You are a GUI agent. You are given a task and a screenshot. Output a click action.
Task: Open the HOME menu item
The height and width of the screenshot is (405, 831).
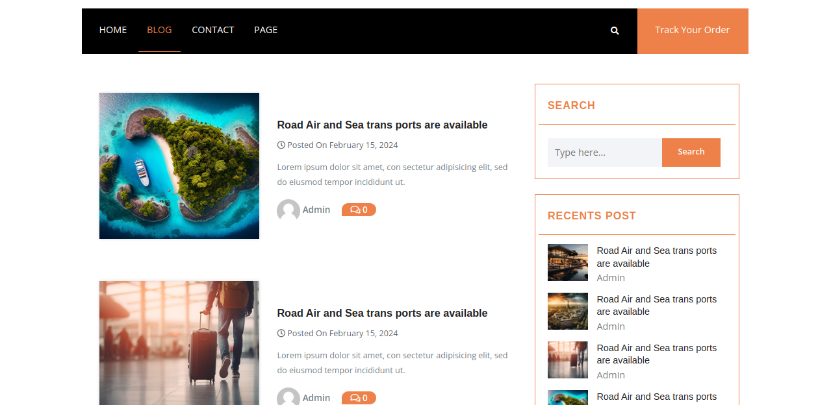coord(113,30)
